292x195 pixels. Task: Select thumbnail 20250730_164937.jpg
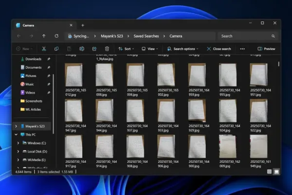click(135, 111)
